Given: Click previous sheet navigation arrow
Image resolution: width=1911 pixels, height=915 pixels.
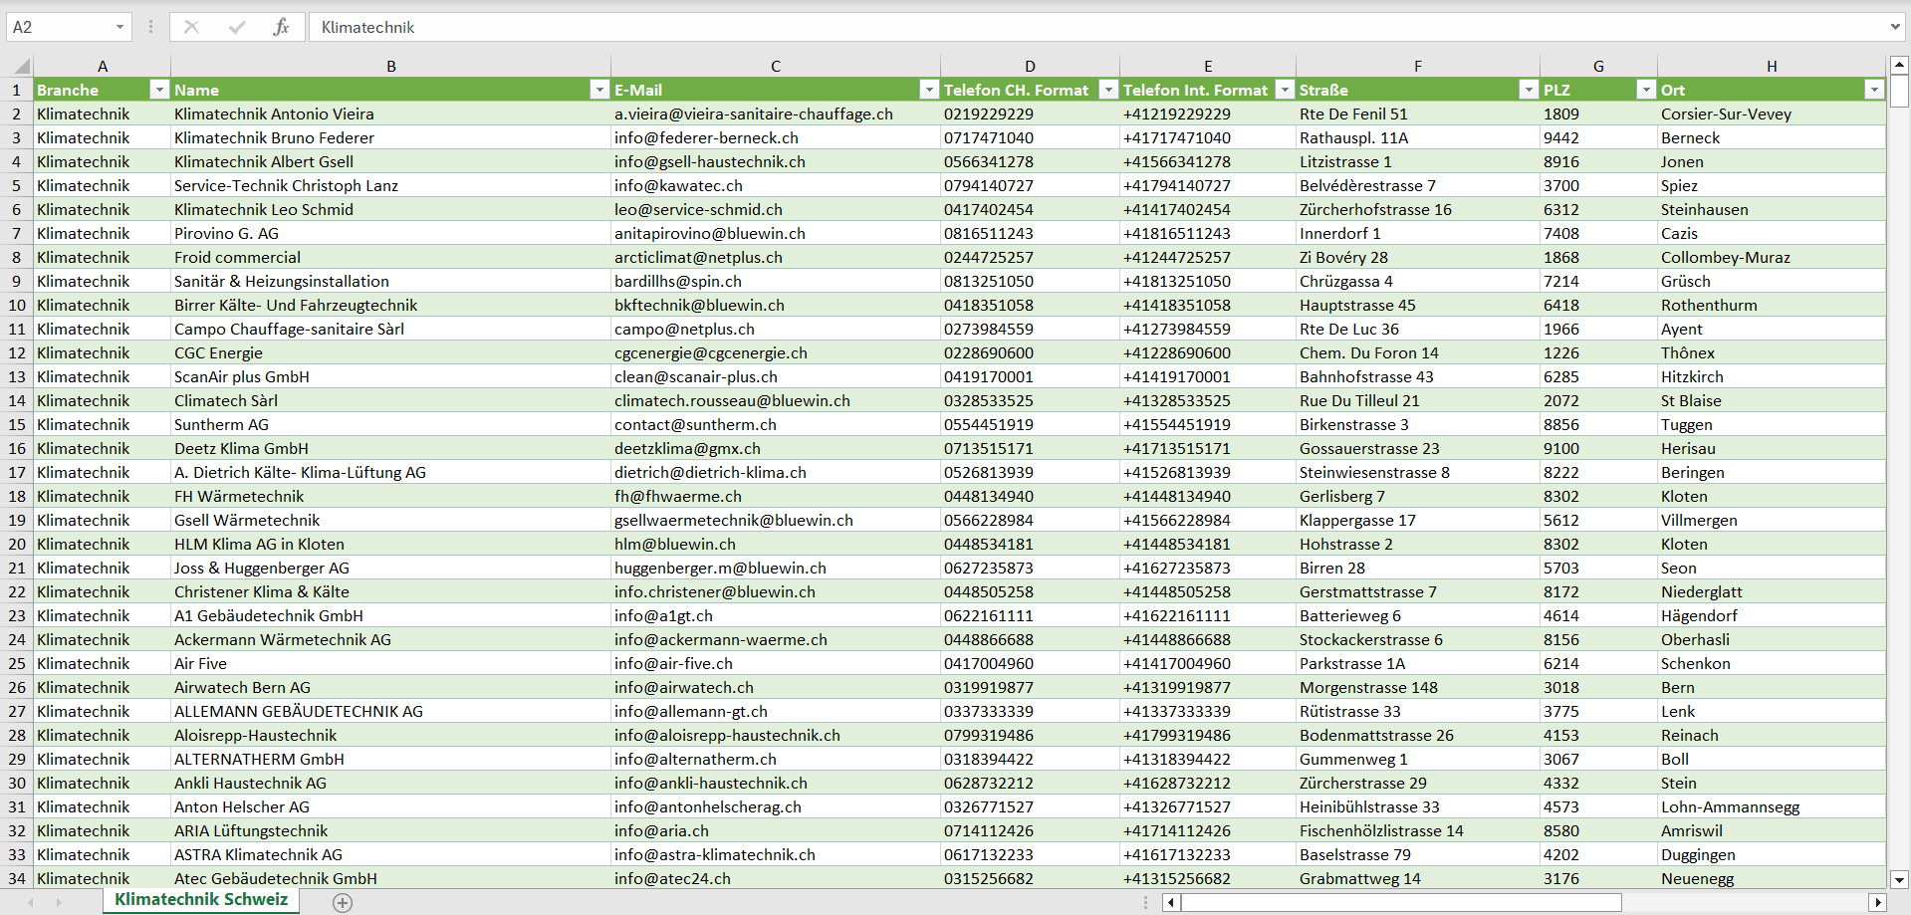Looking at the screenshot, I should 31,902.
